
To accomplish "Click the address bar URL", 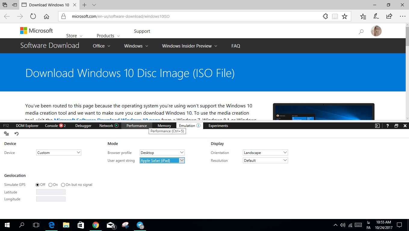I will (x=120, y=16).
